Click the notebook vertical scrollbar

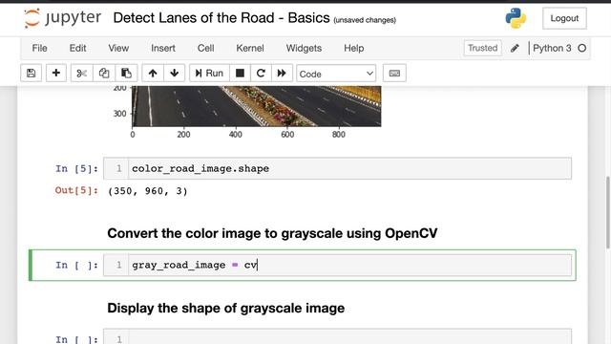pos(608,212)
